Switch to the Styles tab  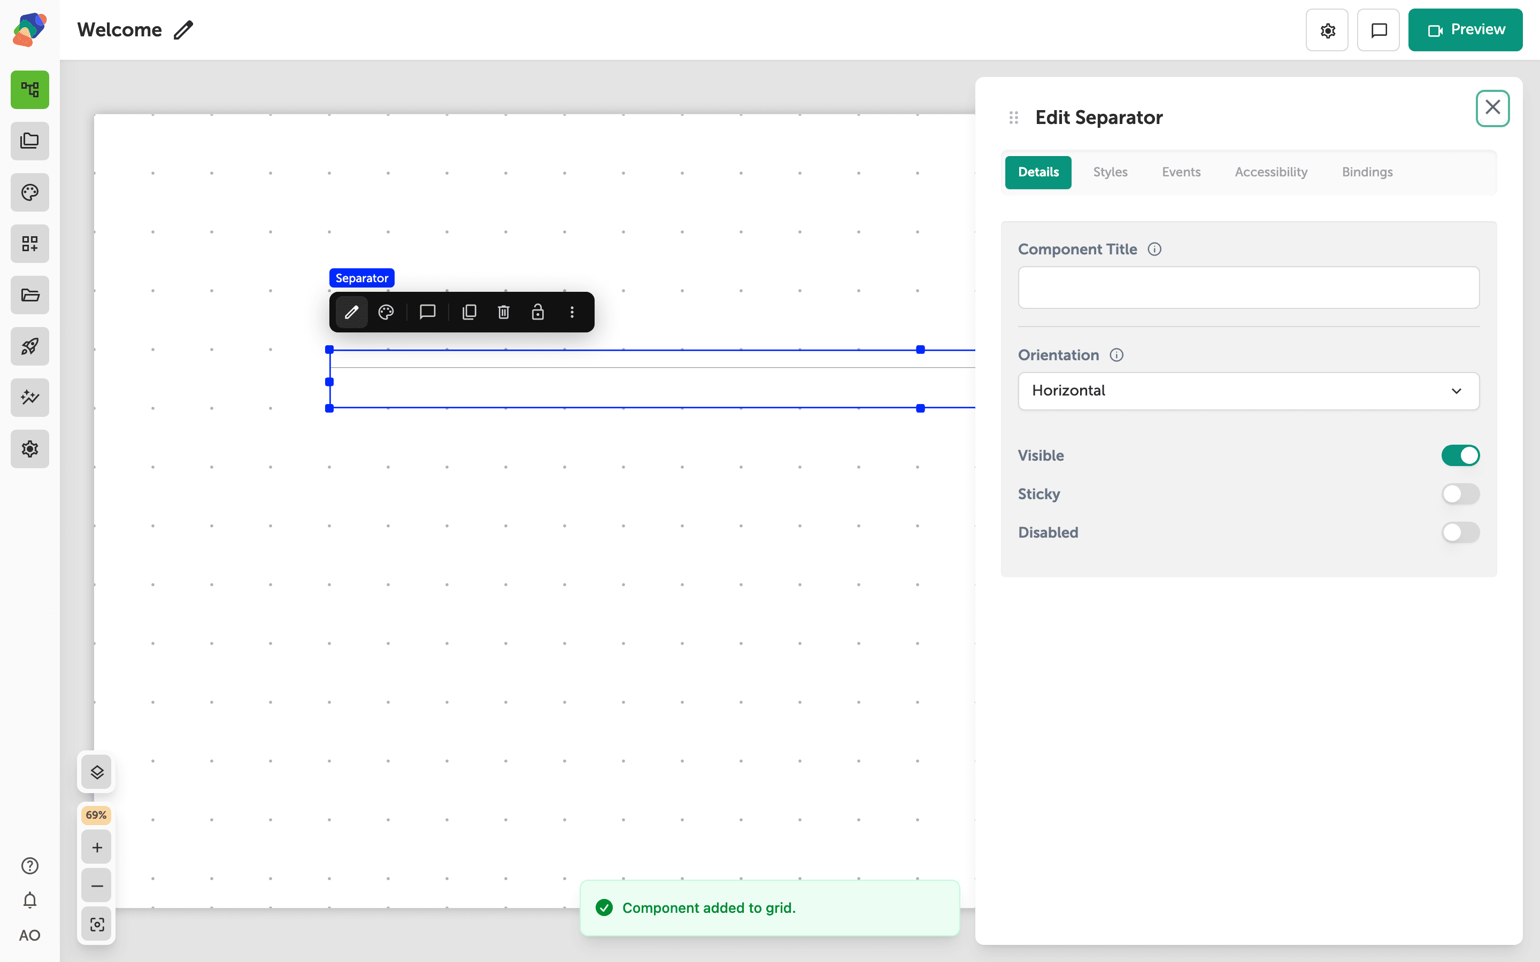point(1110,173)
